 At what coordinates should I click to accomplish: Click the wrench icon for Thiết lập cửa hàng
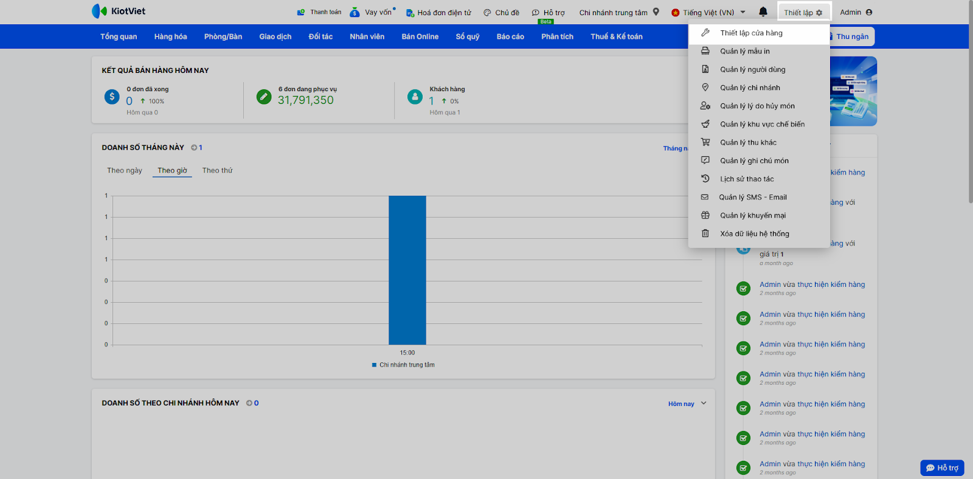pos(705,33)
